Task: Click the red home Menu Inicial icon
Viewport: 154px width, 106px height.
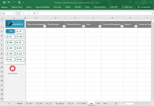Action: (13, 68)
